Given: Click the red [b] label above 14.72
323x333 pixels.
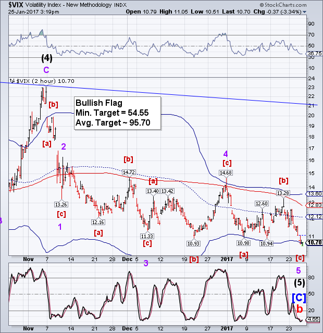Looking at the screenshot, I should tap(129, 159).
